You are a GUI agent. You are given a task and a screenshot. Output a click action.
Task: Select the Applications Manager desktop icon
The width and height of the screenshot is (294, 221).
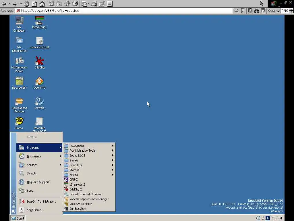pyautogui.click(x=19, y=105)
